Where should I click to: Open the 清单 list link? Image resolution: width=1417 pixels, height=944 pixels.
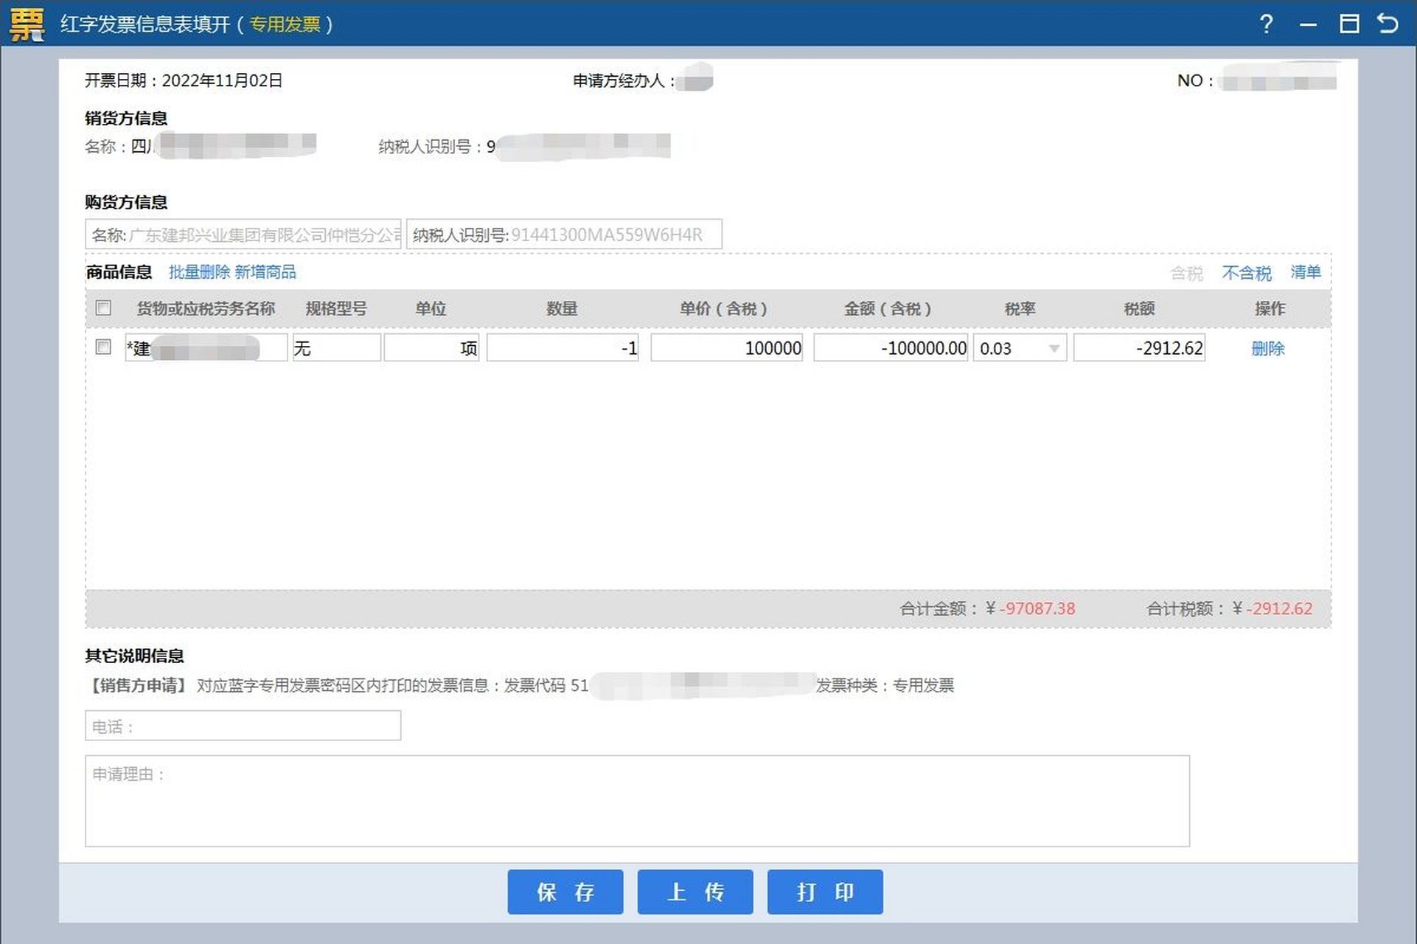(x=1306, y=272)
